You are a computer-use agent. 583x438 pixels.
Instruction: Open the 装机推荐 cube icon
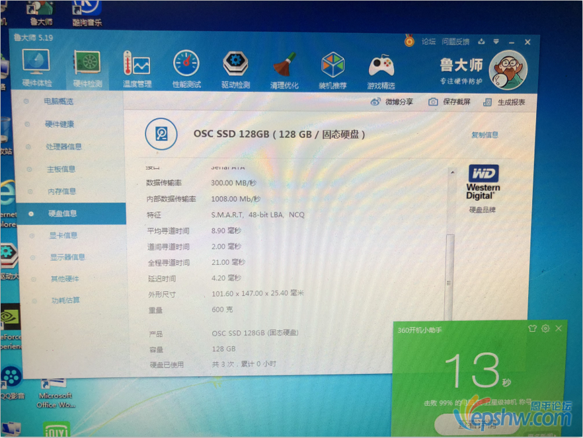click(x=332, y=71)
